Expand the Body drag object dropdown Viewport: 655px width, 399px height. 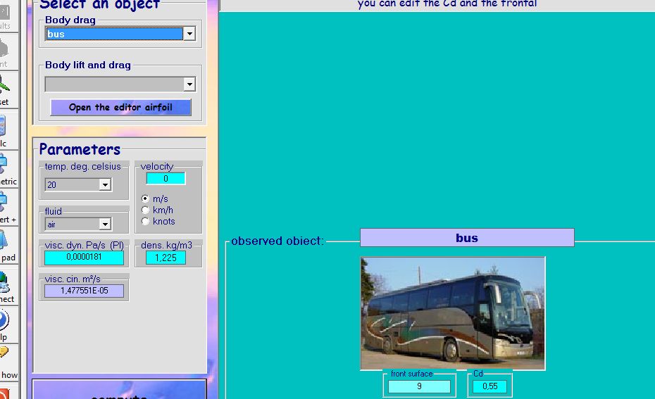189,34
